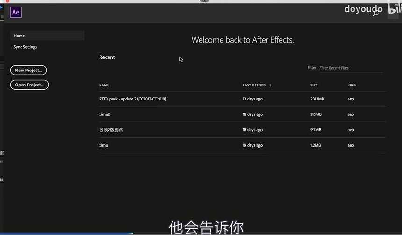Click the 9.7MB size cell
Viewport: 402px width, 235px height.
(x=316, y=130)
